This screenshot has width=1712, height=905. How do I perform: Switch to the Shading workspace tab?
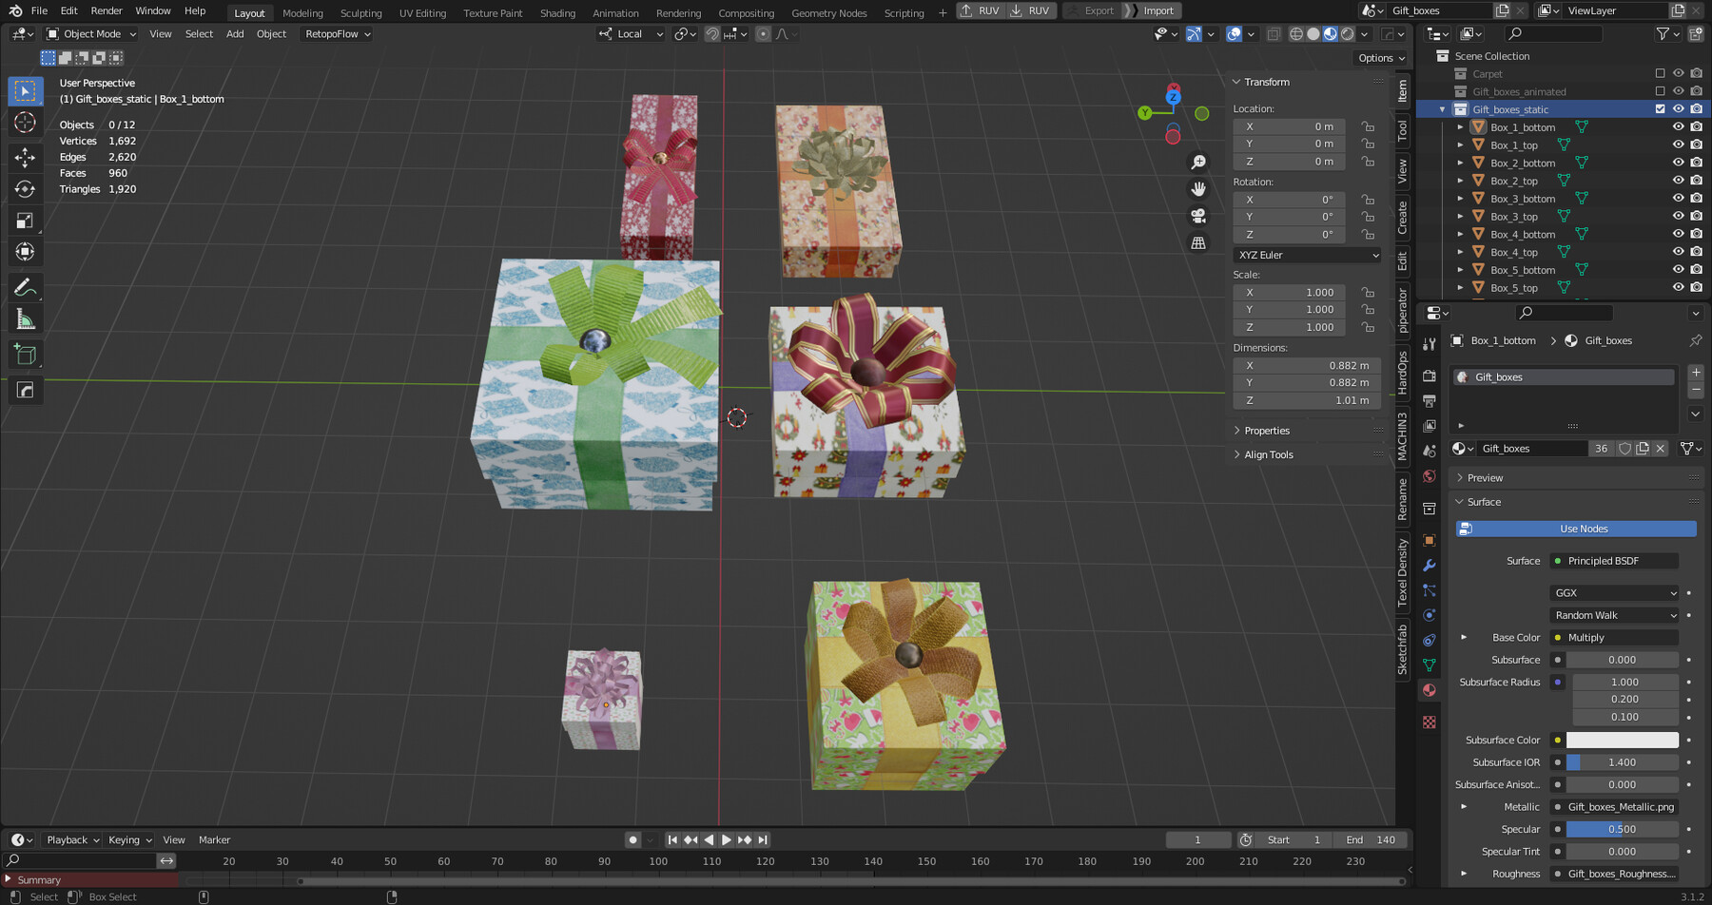click(557, 10)
